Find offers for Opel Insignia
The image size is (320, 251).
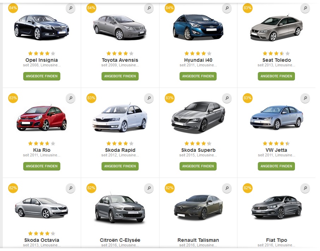coord(42,76)
